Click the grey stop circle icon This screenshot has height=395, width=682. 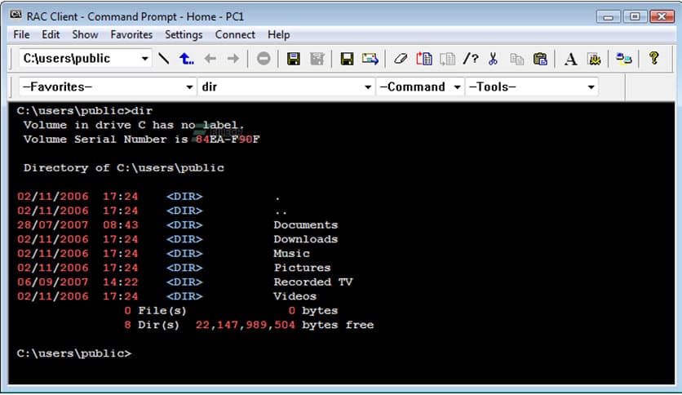263,58
